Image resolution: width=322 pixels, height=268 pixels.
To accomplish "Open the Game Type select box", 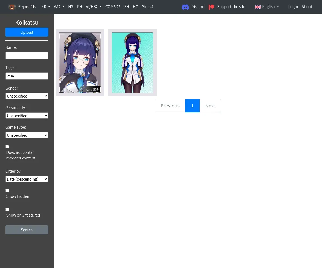I will coord(27,135).
